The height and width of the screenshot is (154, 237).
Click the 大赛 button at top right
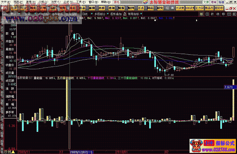206,2
